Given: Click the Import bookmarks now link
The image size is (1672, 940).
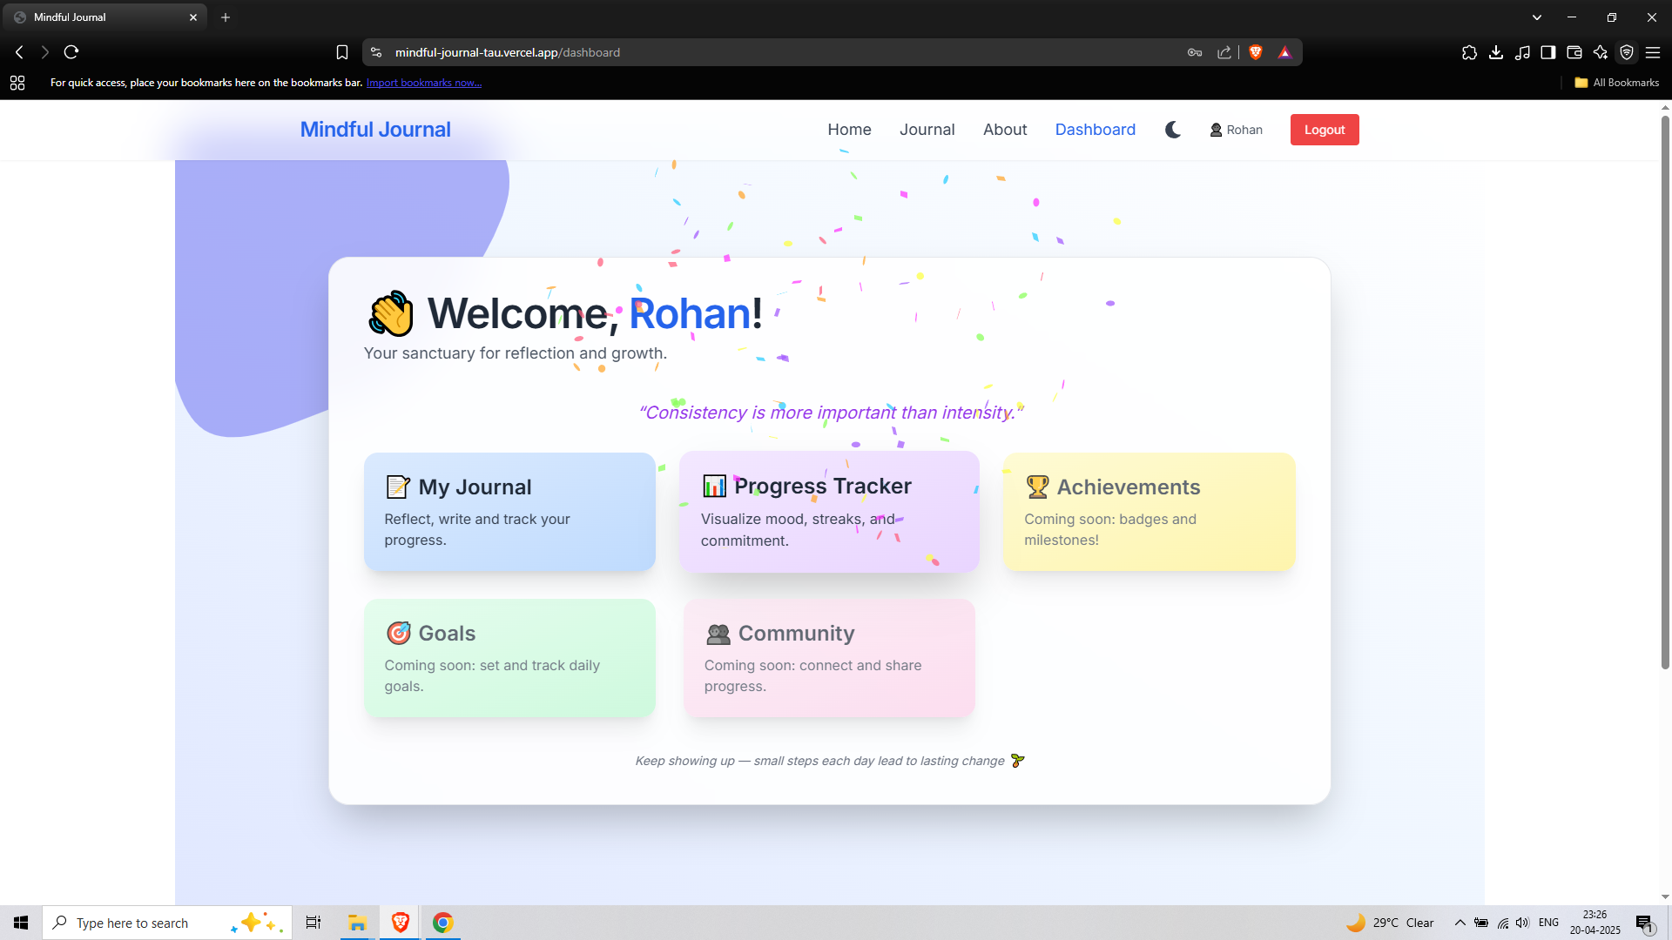Looking at the screenshot, I should coord(423,83).
